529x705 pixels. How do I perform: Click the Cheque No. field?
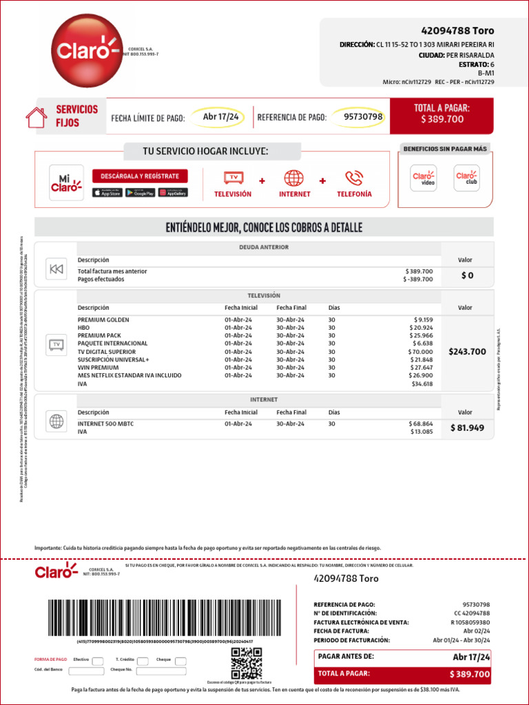[x=161, y=671]
